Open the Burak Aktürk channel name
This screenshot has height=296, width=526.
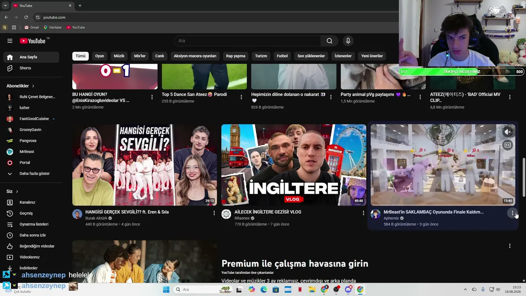(x=96, y=218)
